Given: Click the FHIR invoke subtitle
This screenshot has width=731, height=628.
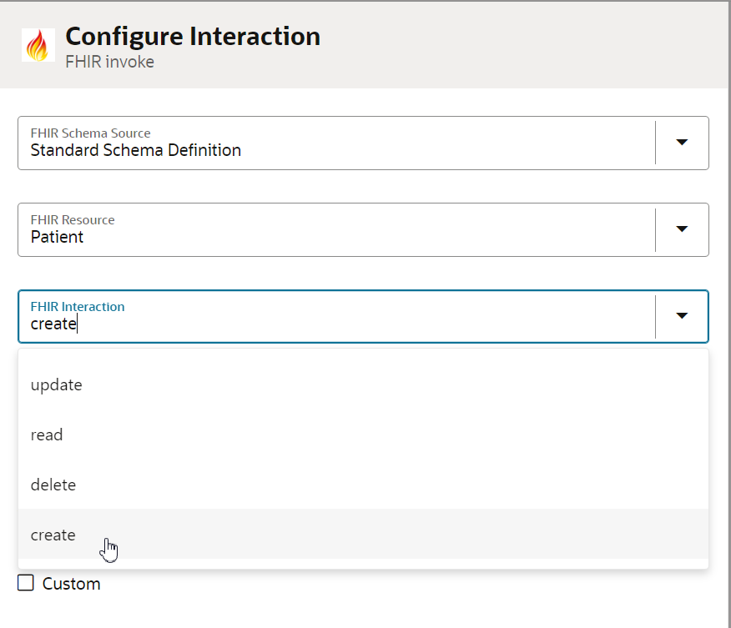Looking at the screenshot, I should coord(109,62).
